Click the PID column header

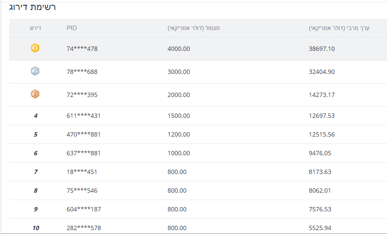[x=72, y=28]
